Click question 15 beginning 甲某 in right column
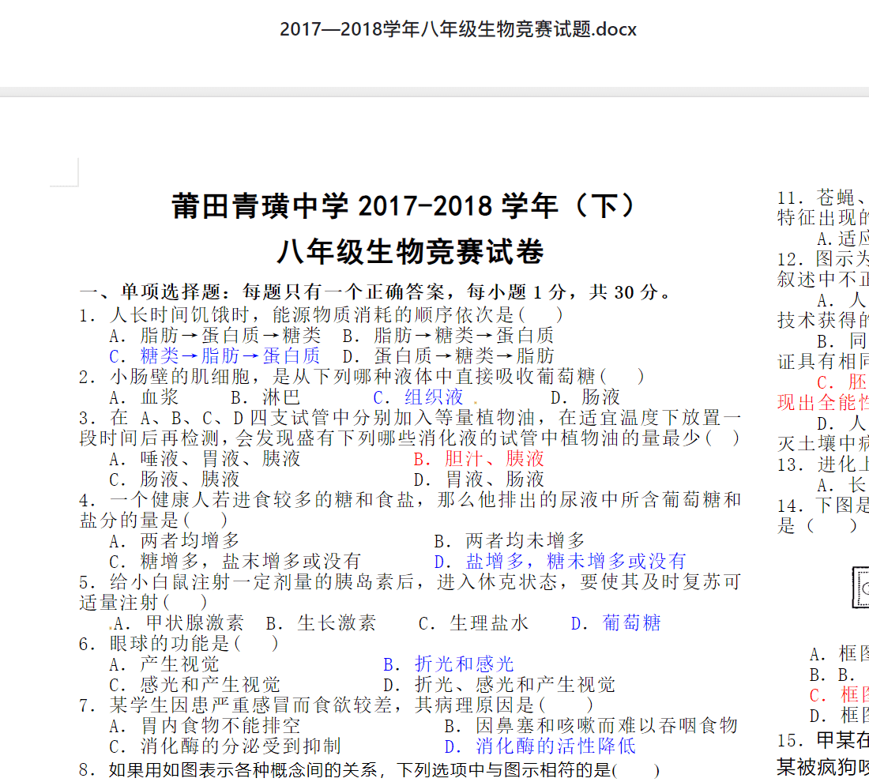The height and width of the screenshot is (782, 869). (823, 740)
